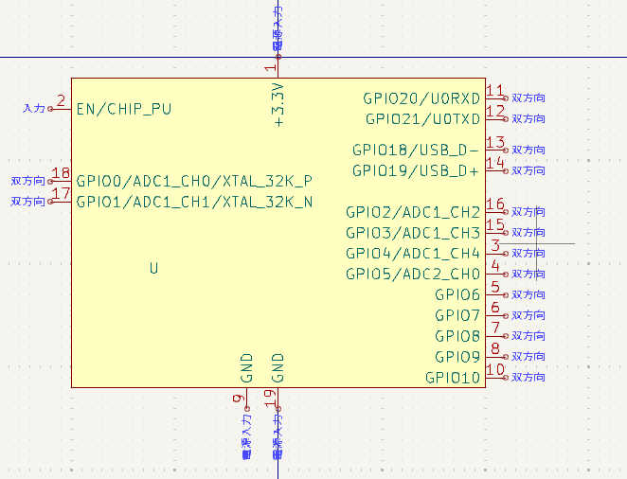Select the EN/CHIP_PU pin label
The height and width of the screenshot is (479, 627).
[x=123, y=109]
